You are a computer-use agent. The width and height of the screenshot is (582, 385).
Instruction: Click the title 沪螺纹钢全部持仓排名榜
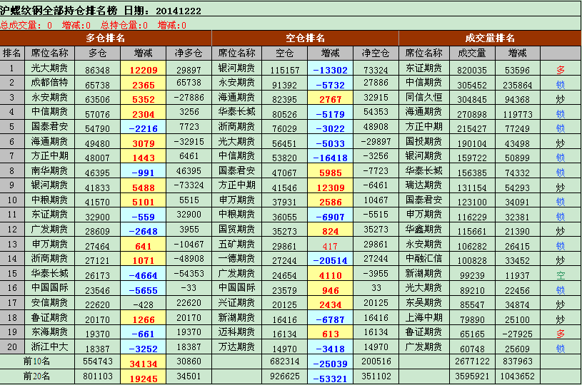pos(59,11)
